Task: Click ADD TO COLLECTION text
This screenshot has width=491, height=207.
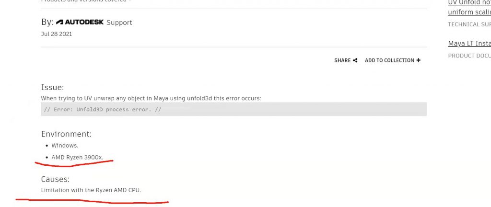Action: 389,60
